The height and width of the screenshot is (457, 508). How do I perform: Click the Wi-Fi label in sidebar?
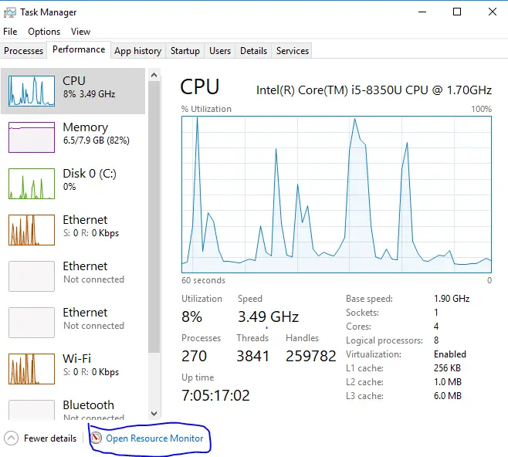click(x=76, y=358)
